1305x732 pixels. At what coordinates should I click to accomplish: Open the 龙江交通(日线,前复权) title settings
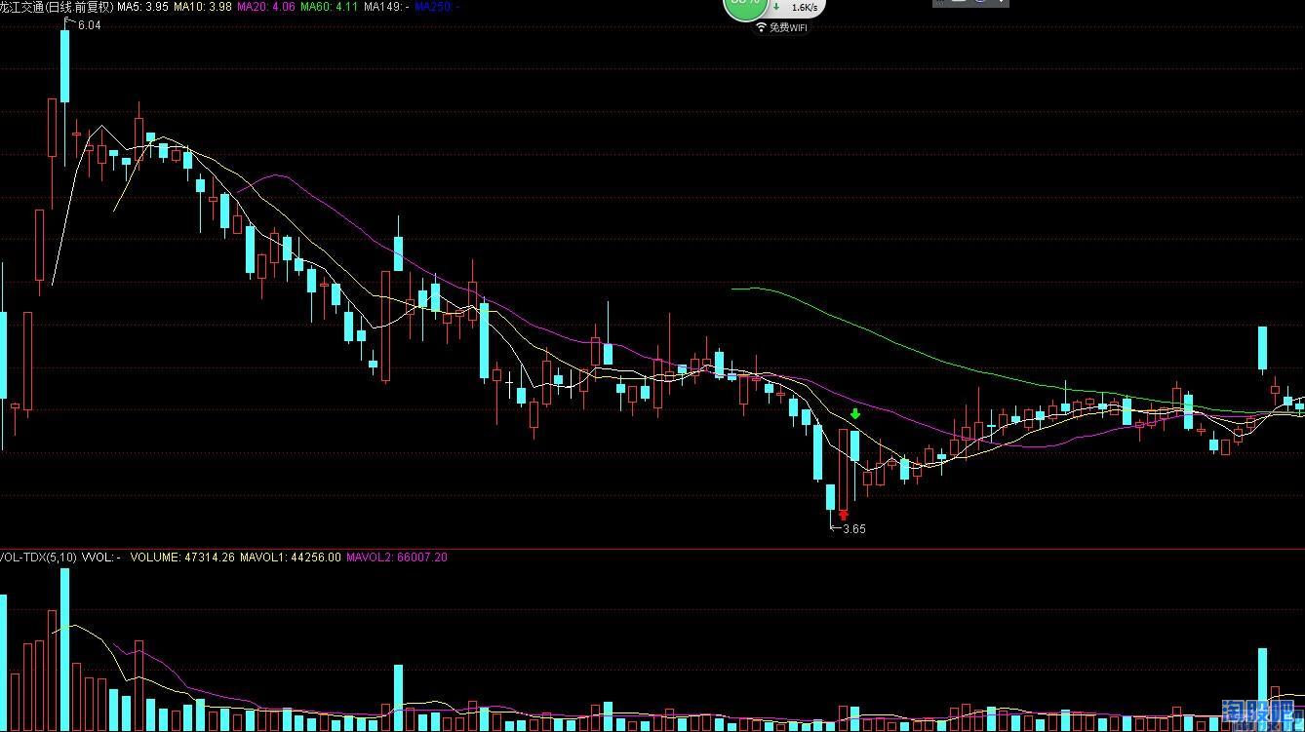tap(57, 7)
